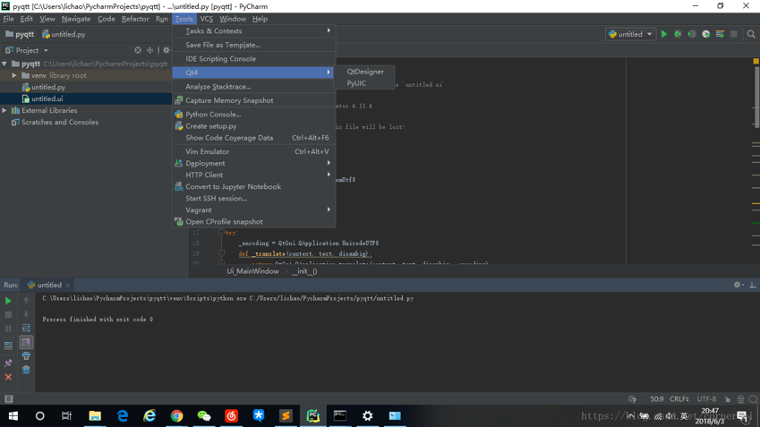This screenshot has width=760, height=427.
Task: Click the Pin Tab icon in the Run panel
Action: pyautogui.click(x=8, y=363)
